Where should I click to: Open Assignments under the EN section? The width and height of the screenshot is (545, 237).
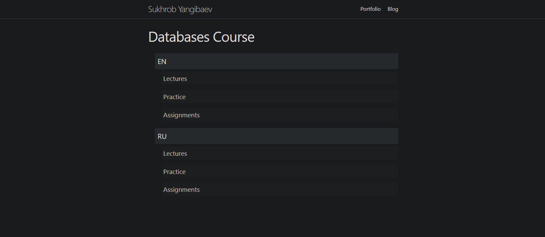coord(280,115)
